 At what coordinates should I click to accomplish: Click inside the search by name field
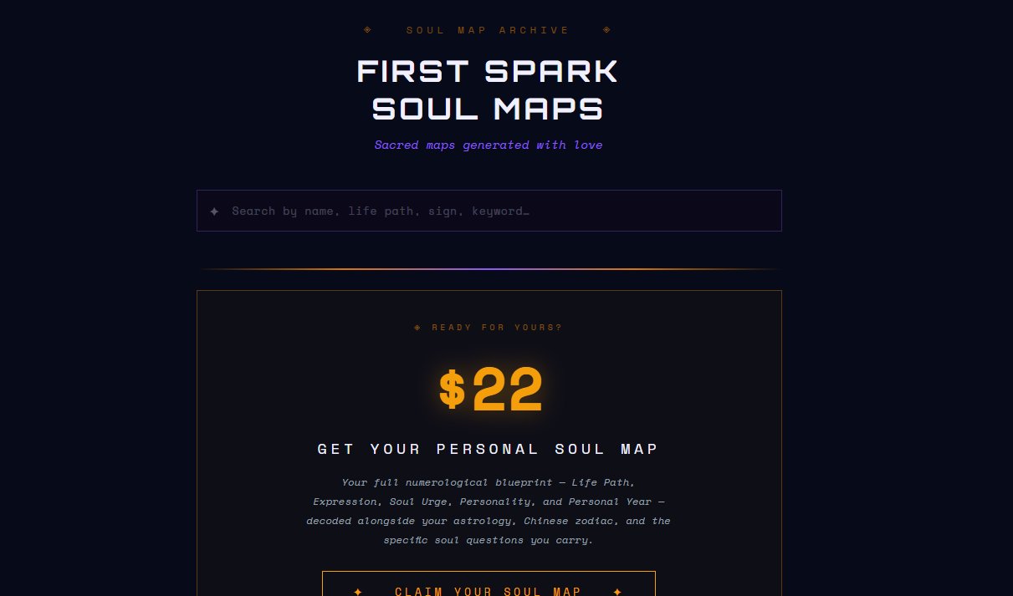(x=489, y=211)
